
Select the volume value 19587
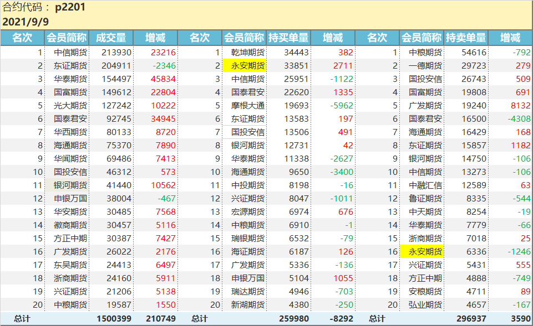[119, 304]
